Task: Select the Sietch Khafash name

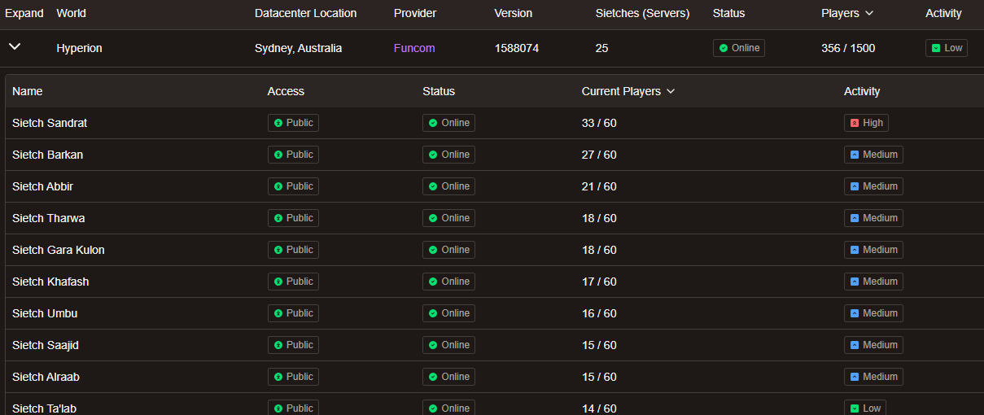Action: coord(50,282)
